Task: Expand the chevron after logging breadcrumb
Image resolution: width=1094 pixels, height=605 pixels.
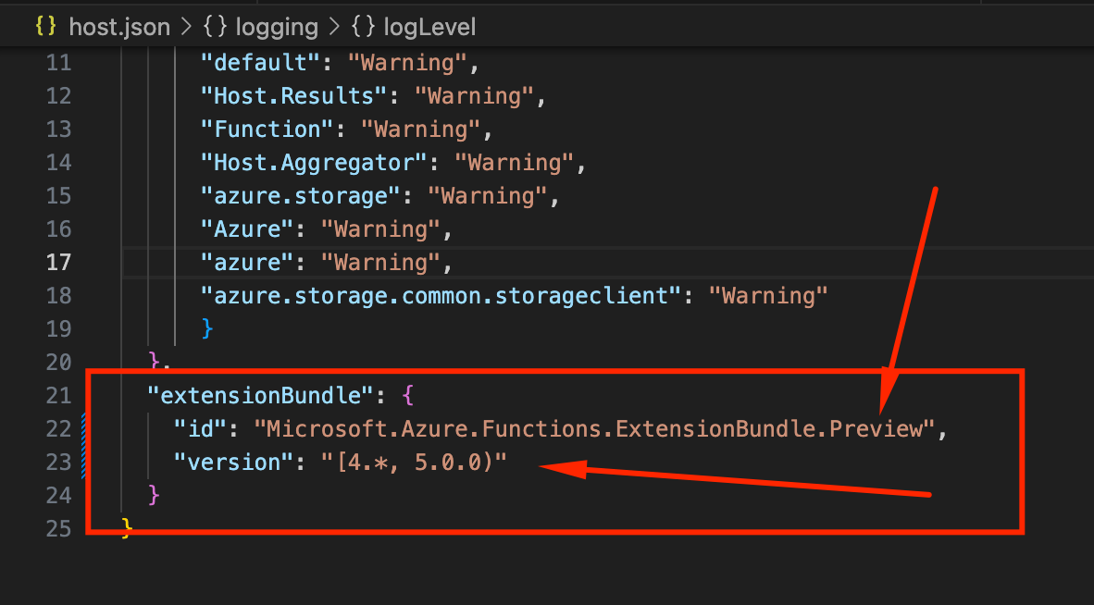Action: click(x=335, y=27)
